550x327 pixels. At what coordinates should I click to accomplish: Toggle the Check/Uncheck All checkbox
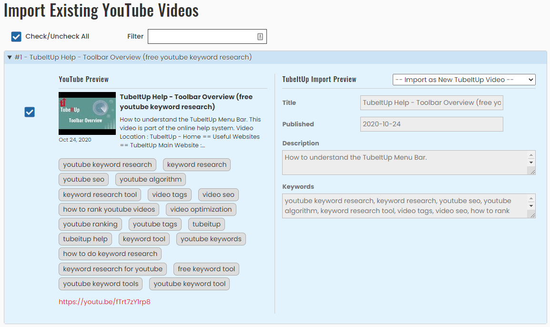pos(16,37)
